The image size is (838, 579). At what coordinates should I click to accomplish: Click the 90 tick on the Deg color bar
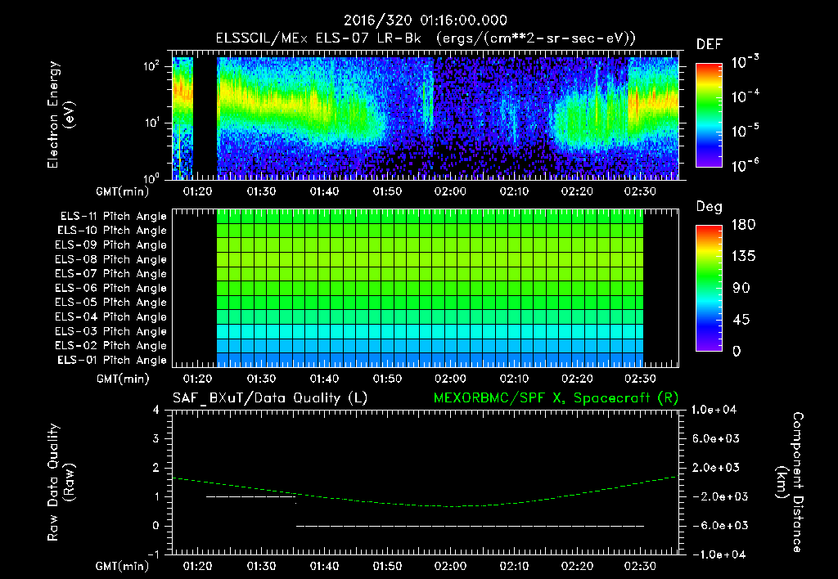click(741, 289)
